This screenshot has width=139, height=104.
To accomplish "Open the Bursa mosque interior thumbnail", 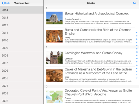I will tap(54, 36).
